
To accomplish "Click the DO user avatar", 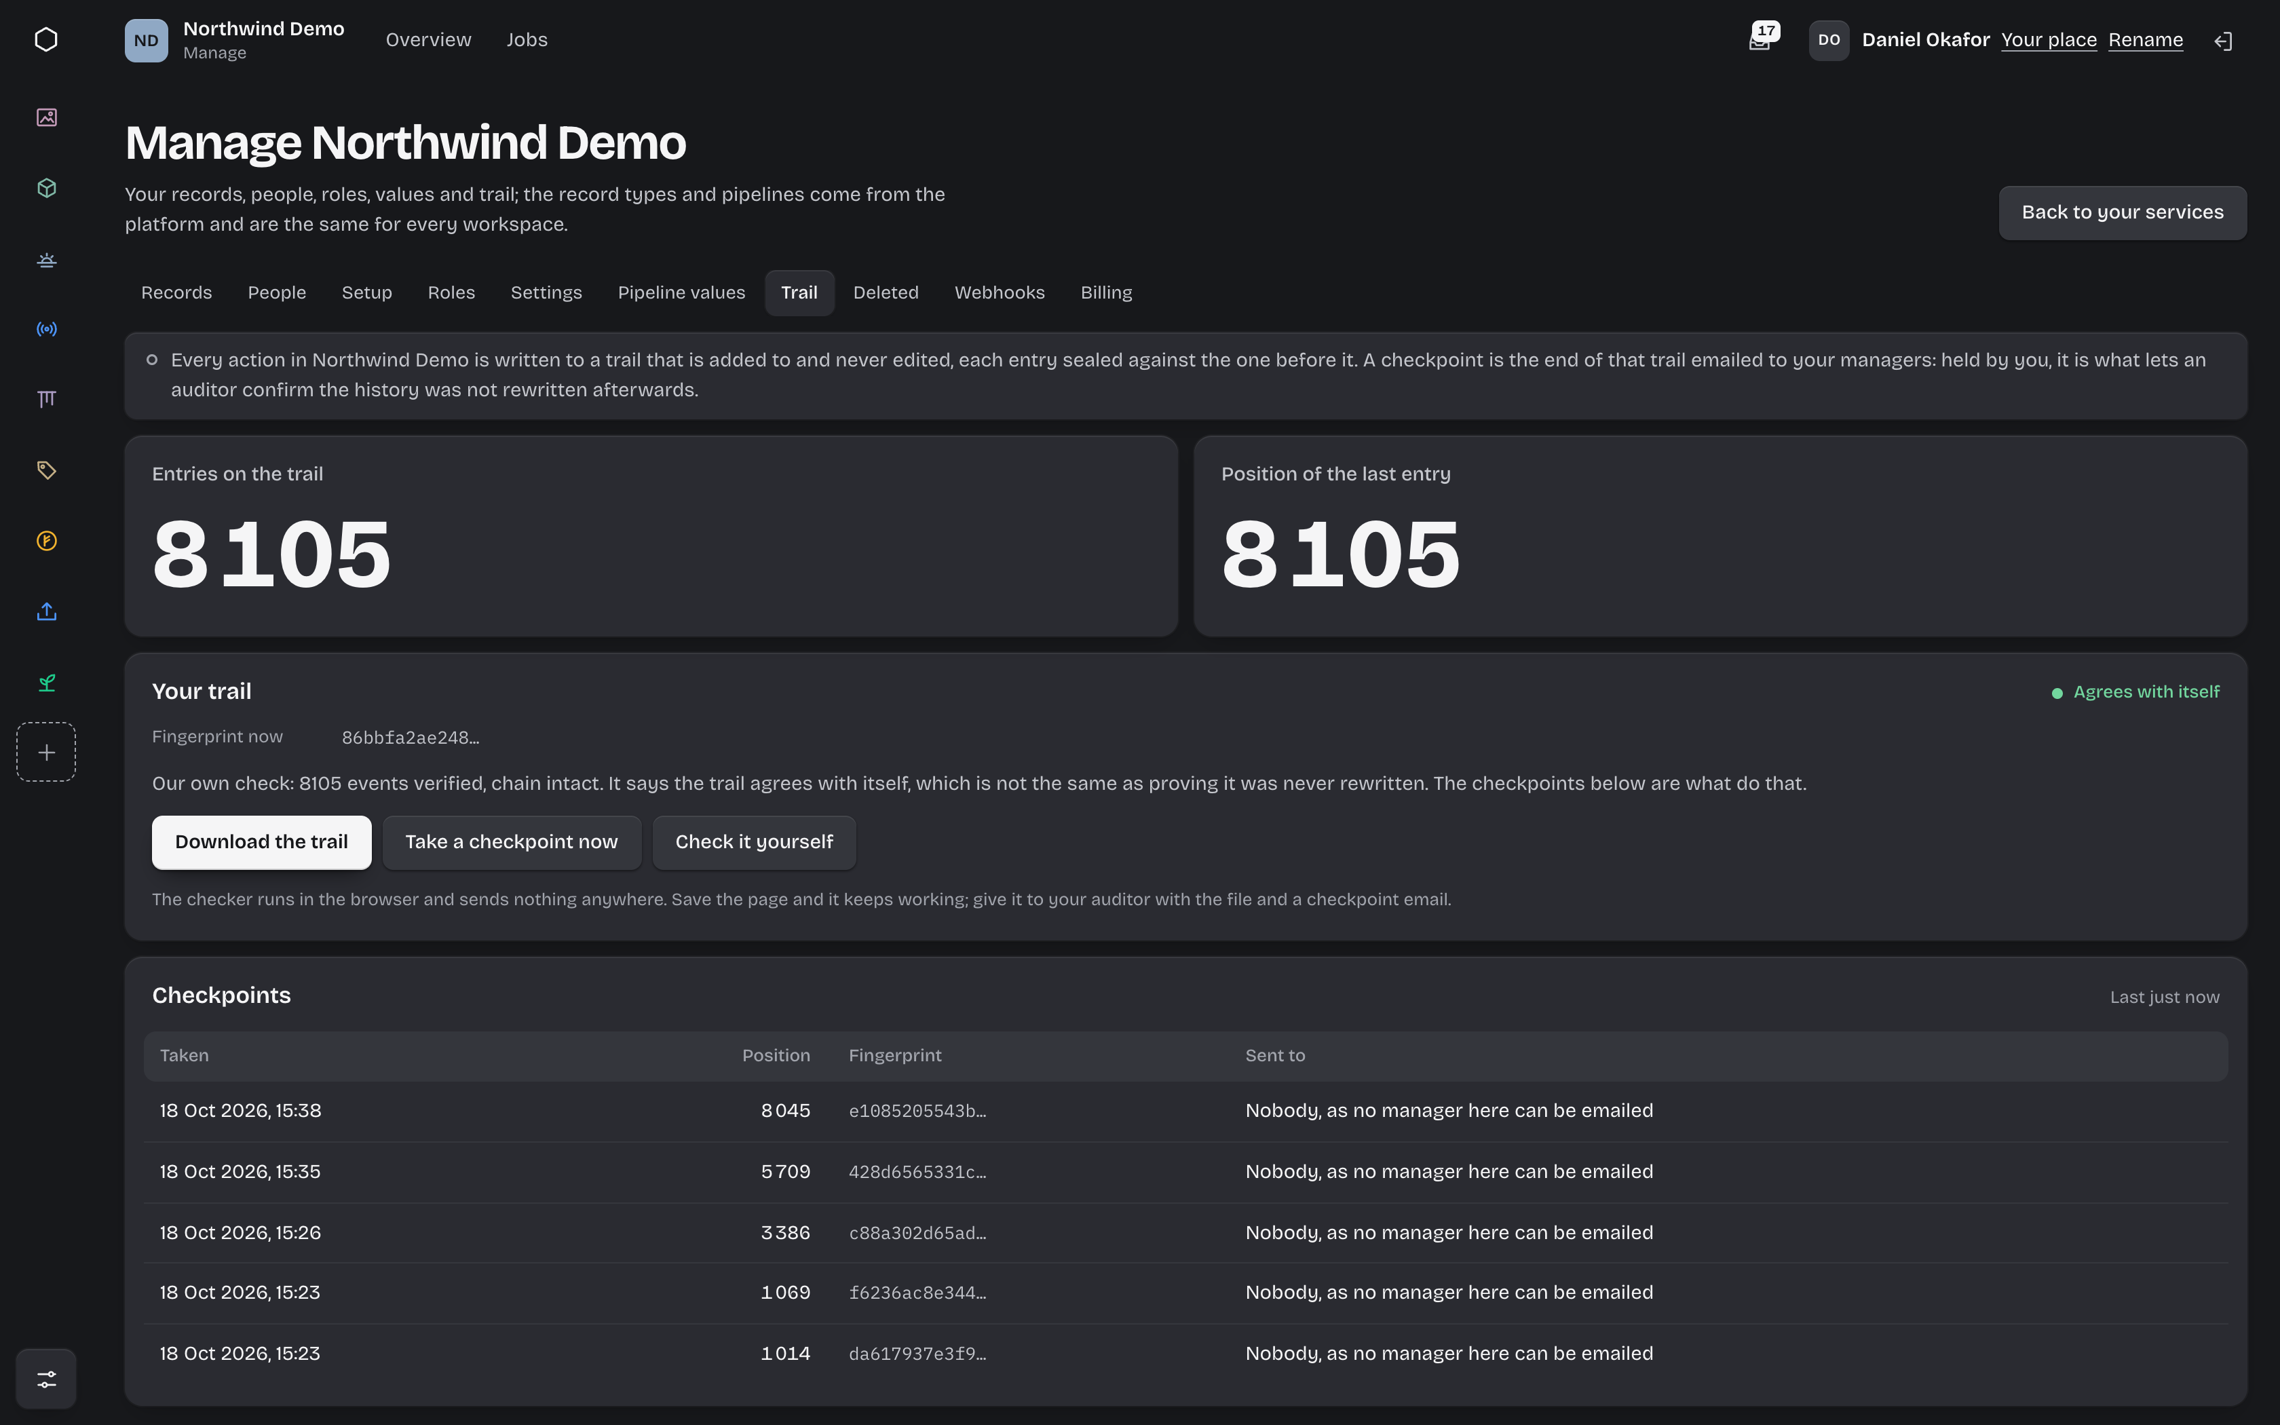I will 1829,41.
